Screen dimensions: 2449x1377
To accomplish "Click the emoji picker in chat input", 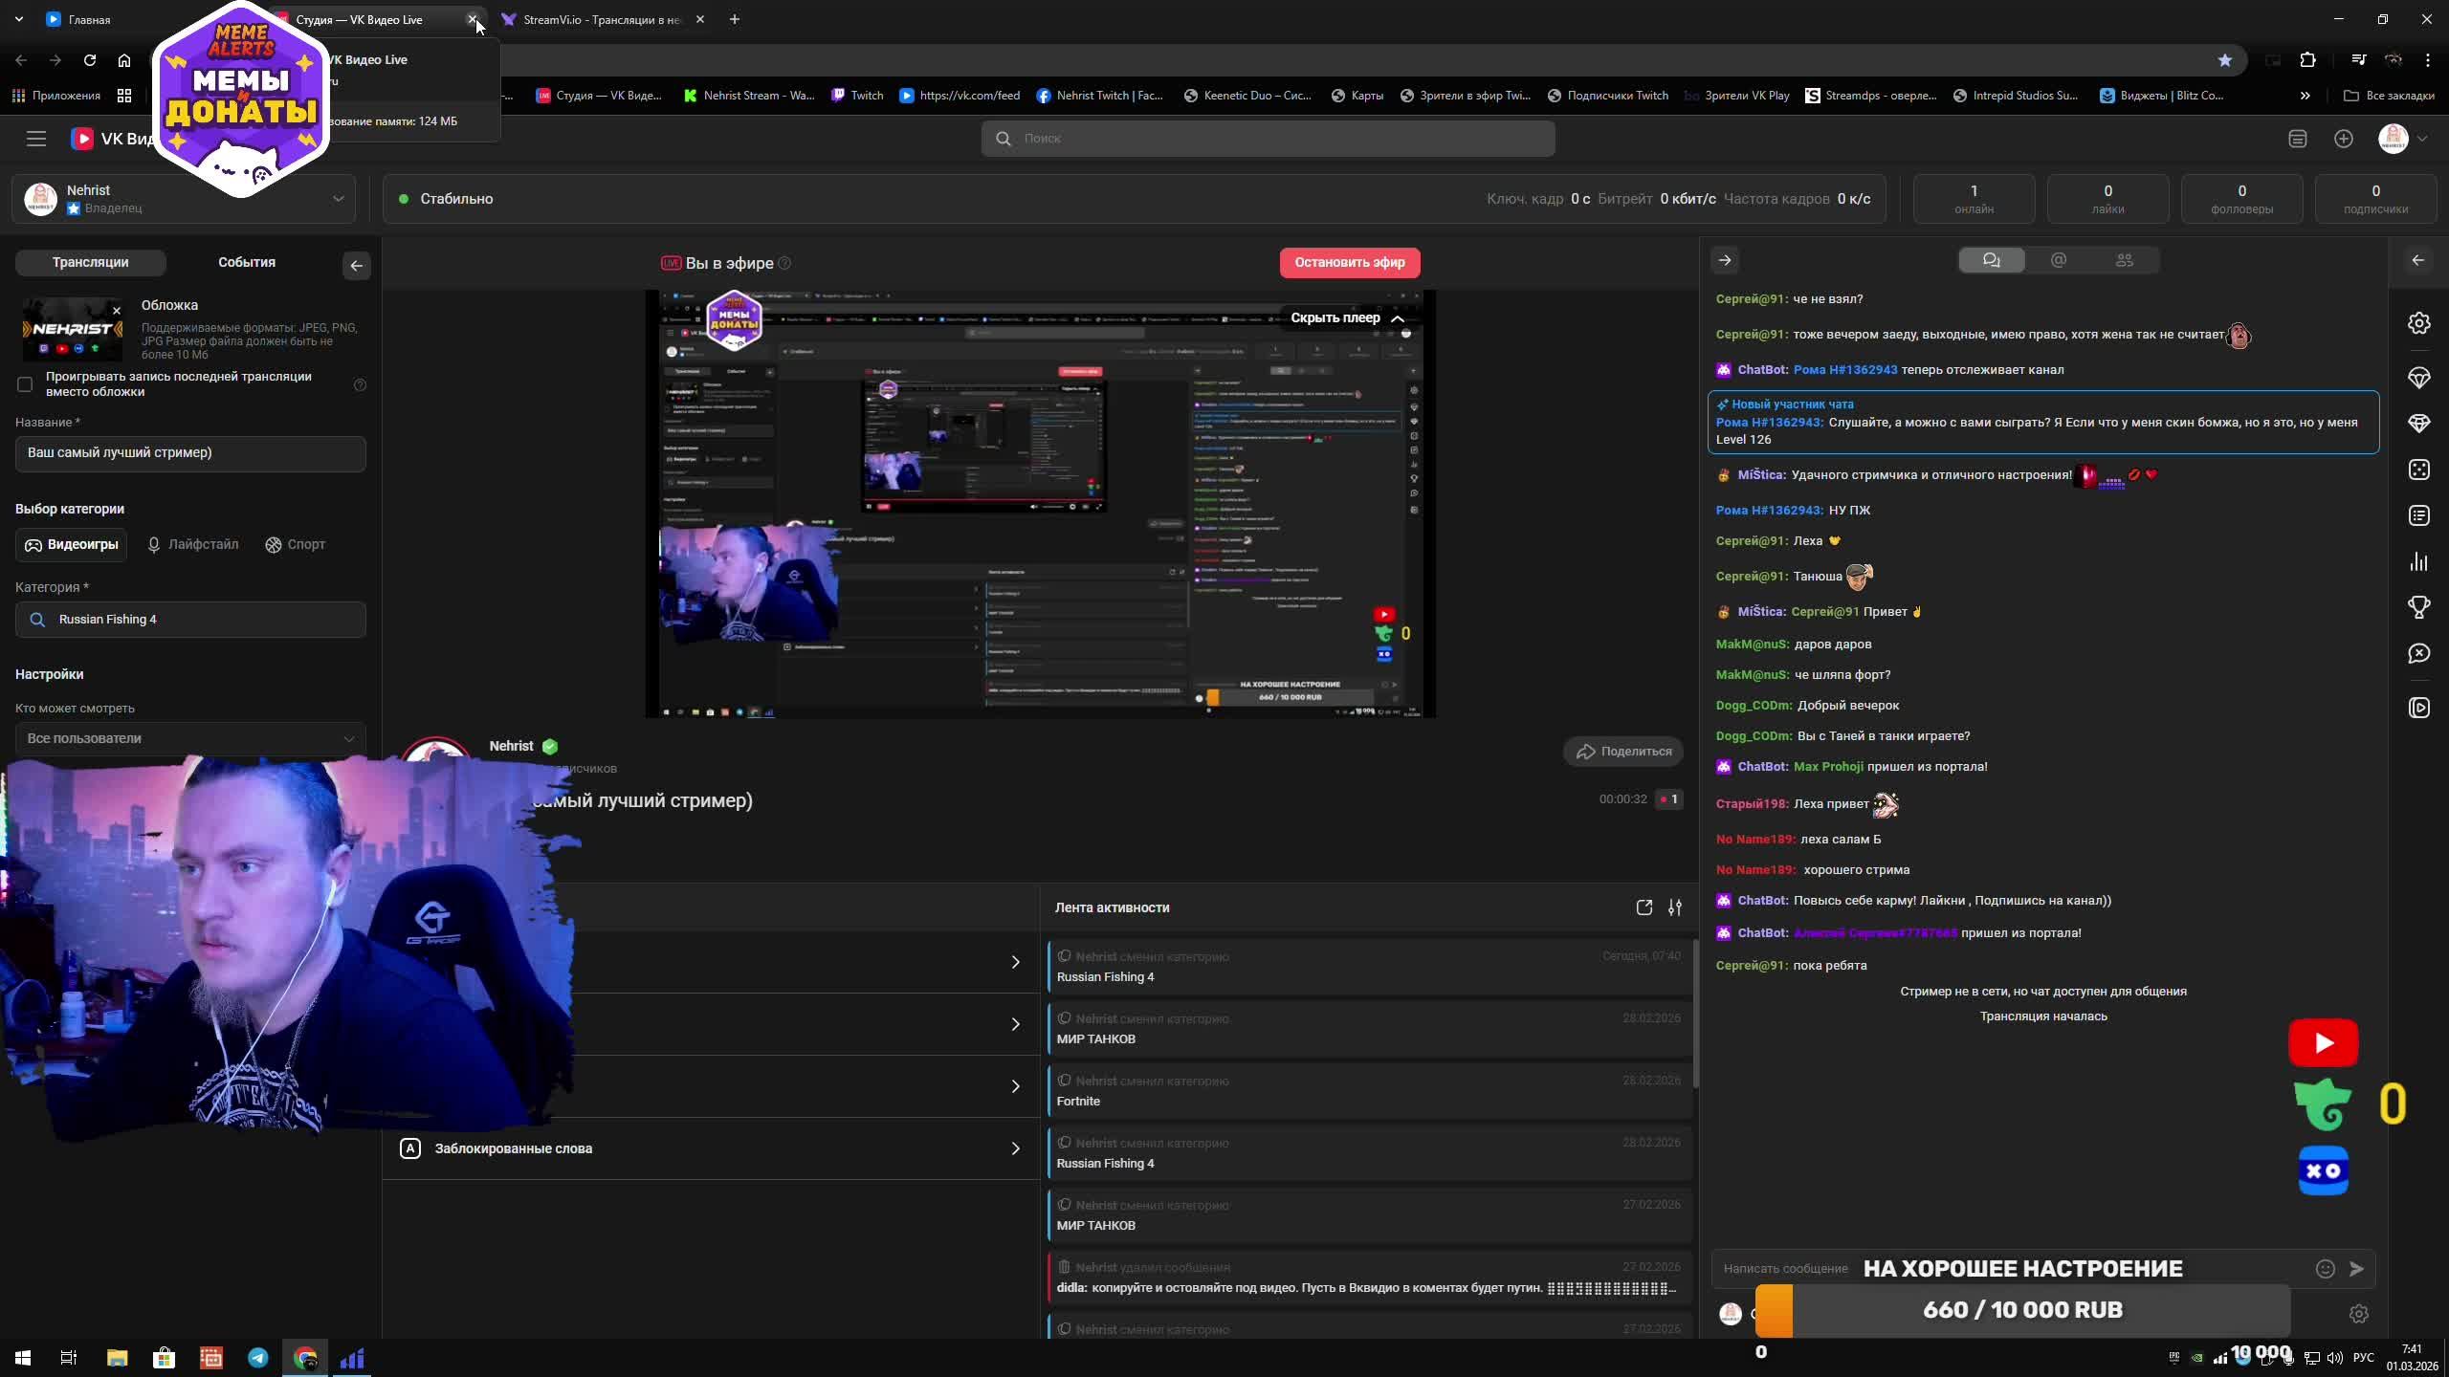I will pyautogui.click(x=2325, y=1269).
